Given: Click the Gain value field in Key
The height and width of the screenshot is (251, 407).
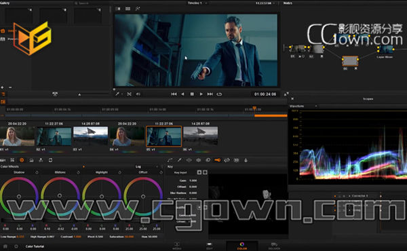Looking at the screenshot, I should coord(193,180).
